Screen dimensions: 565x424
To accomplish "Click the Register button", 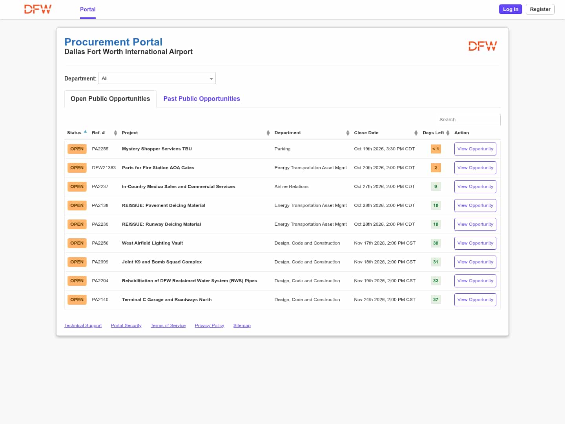I will (540, 9).
